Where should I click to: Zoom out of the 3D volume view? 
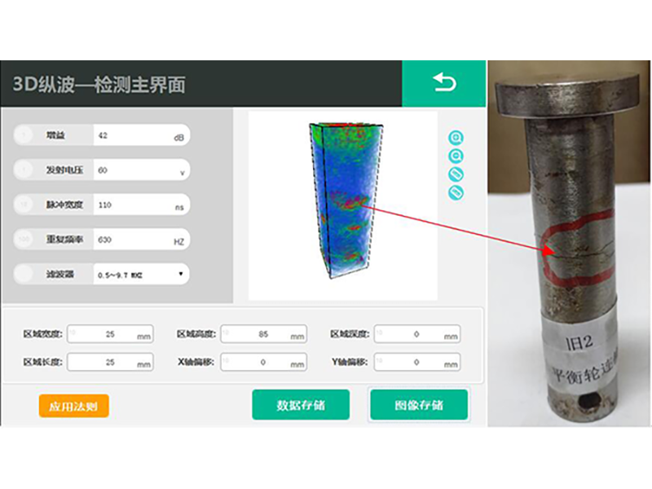456,156
